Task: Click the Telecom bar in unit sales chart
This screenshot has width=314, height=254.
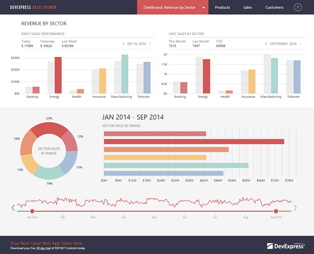Action: 297,77
